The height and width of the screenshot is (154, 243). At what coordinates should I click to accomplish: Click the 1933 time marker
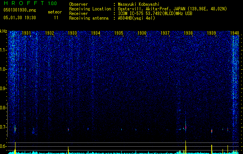(73, 33)
